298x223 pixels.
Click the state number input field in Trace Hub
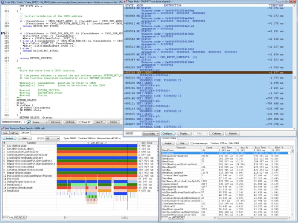coord(133,134)
